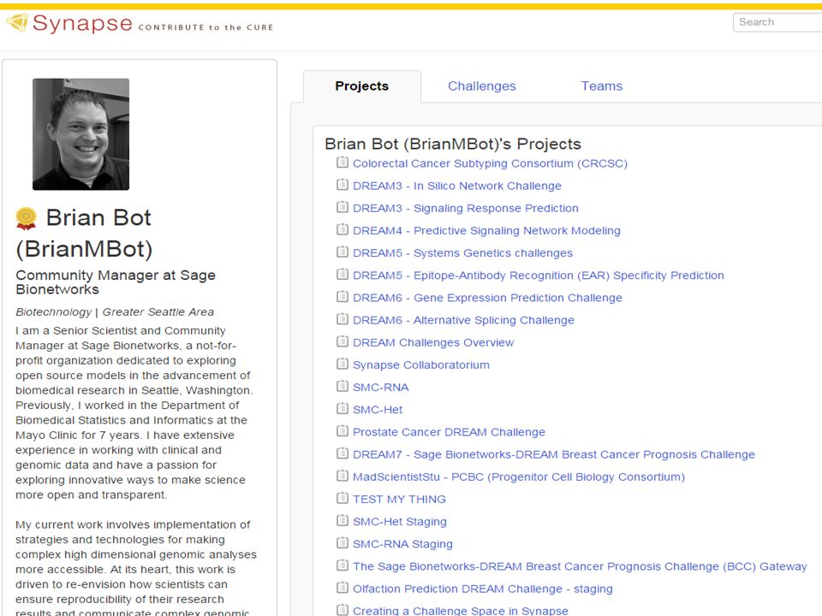Open Colorectal Cancer Subtyping Consortium (CRCSC) project

490,163
